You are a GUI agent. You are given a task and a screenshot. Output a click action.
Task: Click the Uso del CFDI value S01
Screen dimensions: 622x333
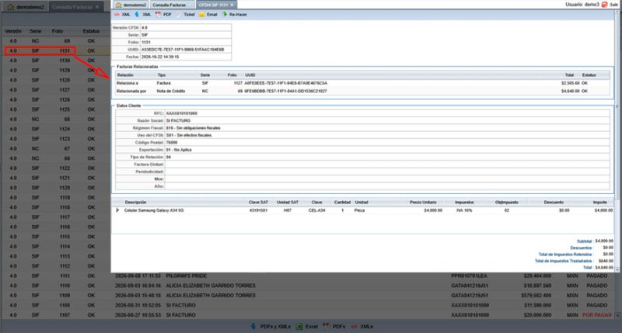click(189, 135)
